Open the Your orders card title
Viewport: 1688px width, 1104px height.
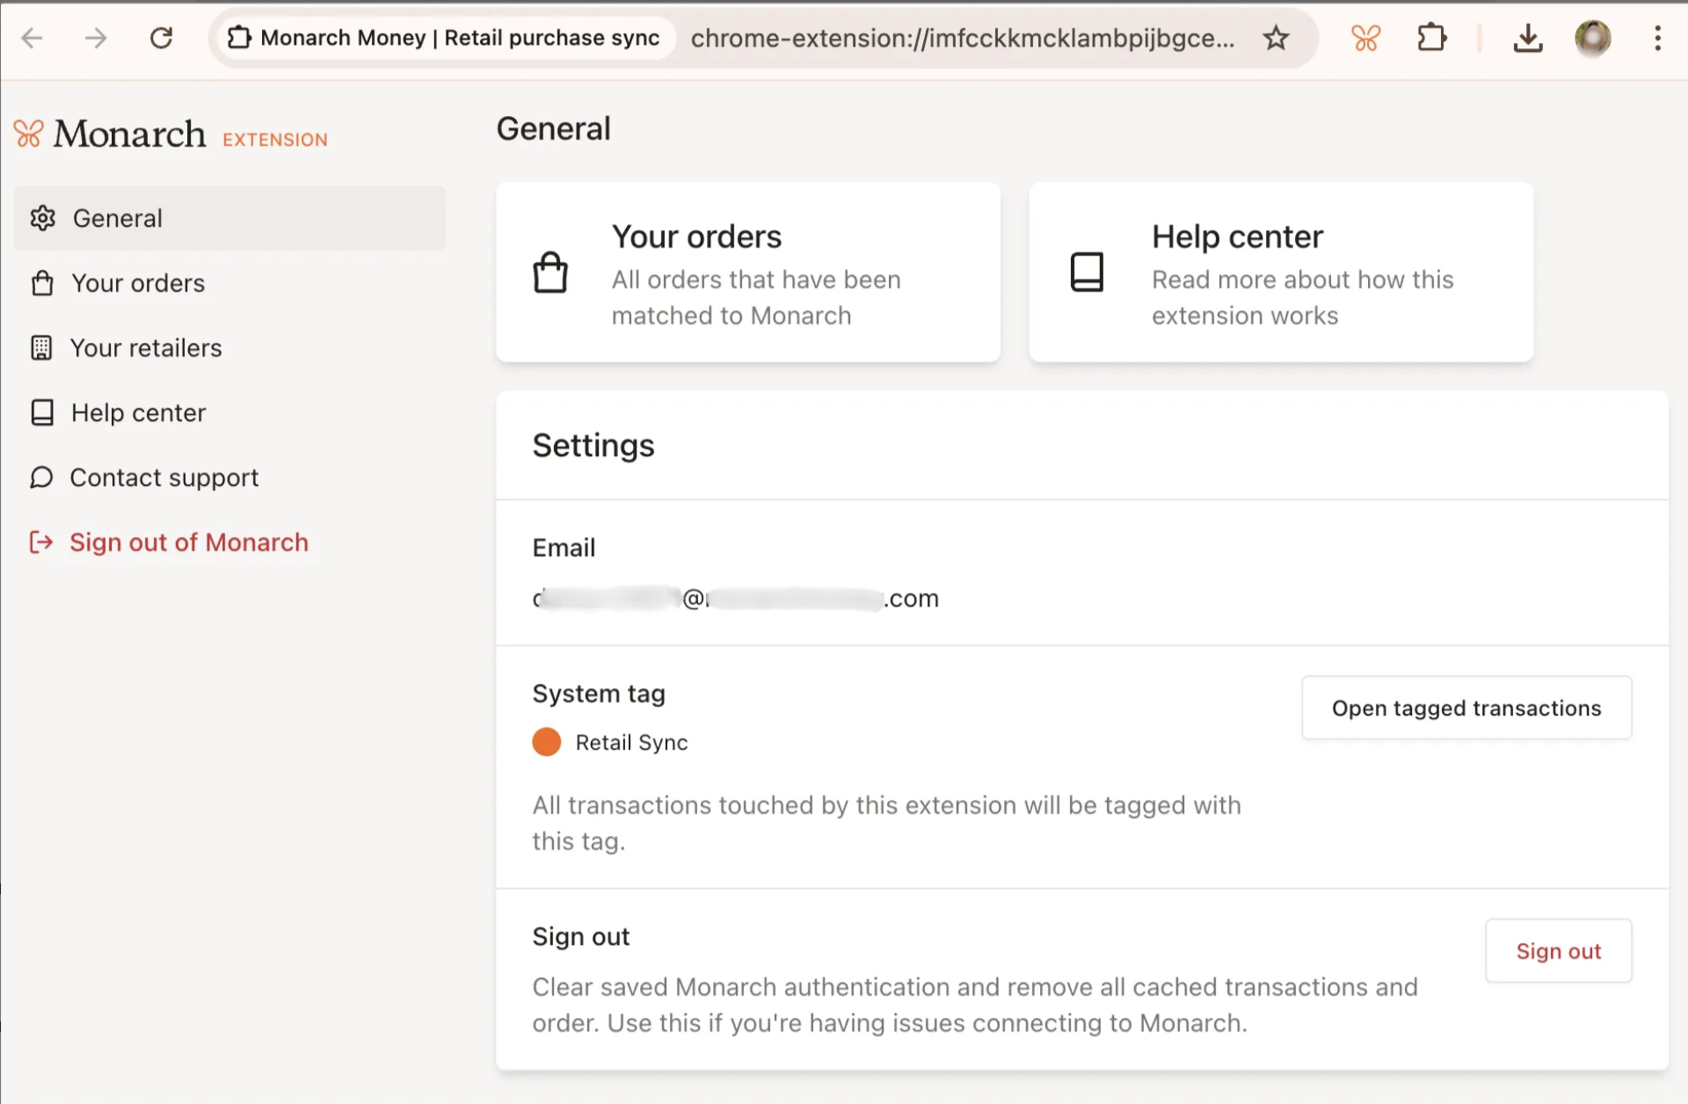point(696,236)
